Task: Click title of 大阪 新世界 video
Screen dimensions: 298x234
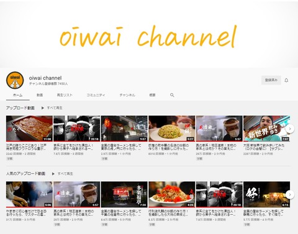Action: click(x=264, y=147)
